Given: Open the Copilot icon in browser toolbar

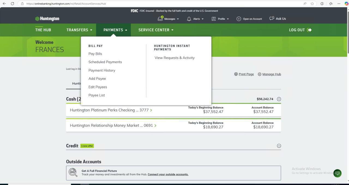Looking at the screenshot, I should [x=347, y=4].
